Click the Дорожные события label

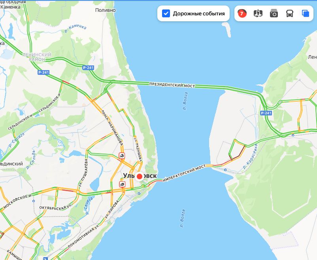(199, 13)
